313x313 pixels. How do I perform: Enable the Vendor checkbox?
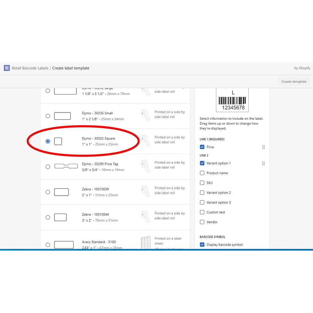click(x=202, y=222)
